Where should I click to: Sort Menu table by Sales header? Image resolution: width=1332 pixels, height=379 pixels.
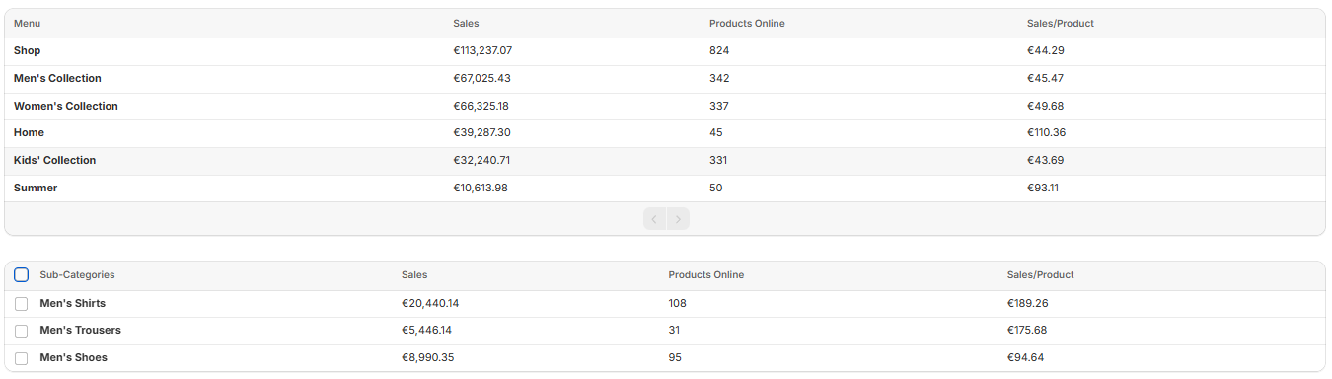click(x=466, y=24)
